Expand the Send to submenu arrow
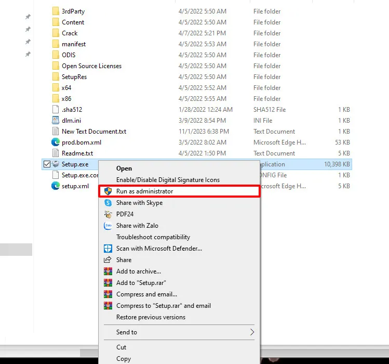Screen dimensions: 389x364 coord(252,332)
